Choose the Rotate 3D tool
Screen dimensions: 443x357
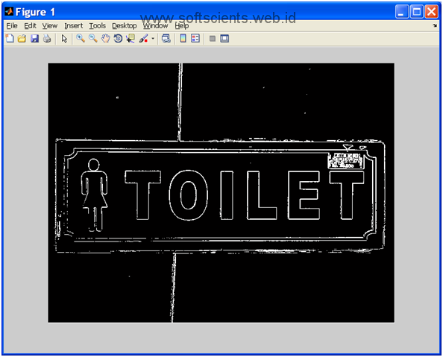(x=118, y=39)
